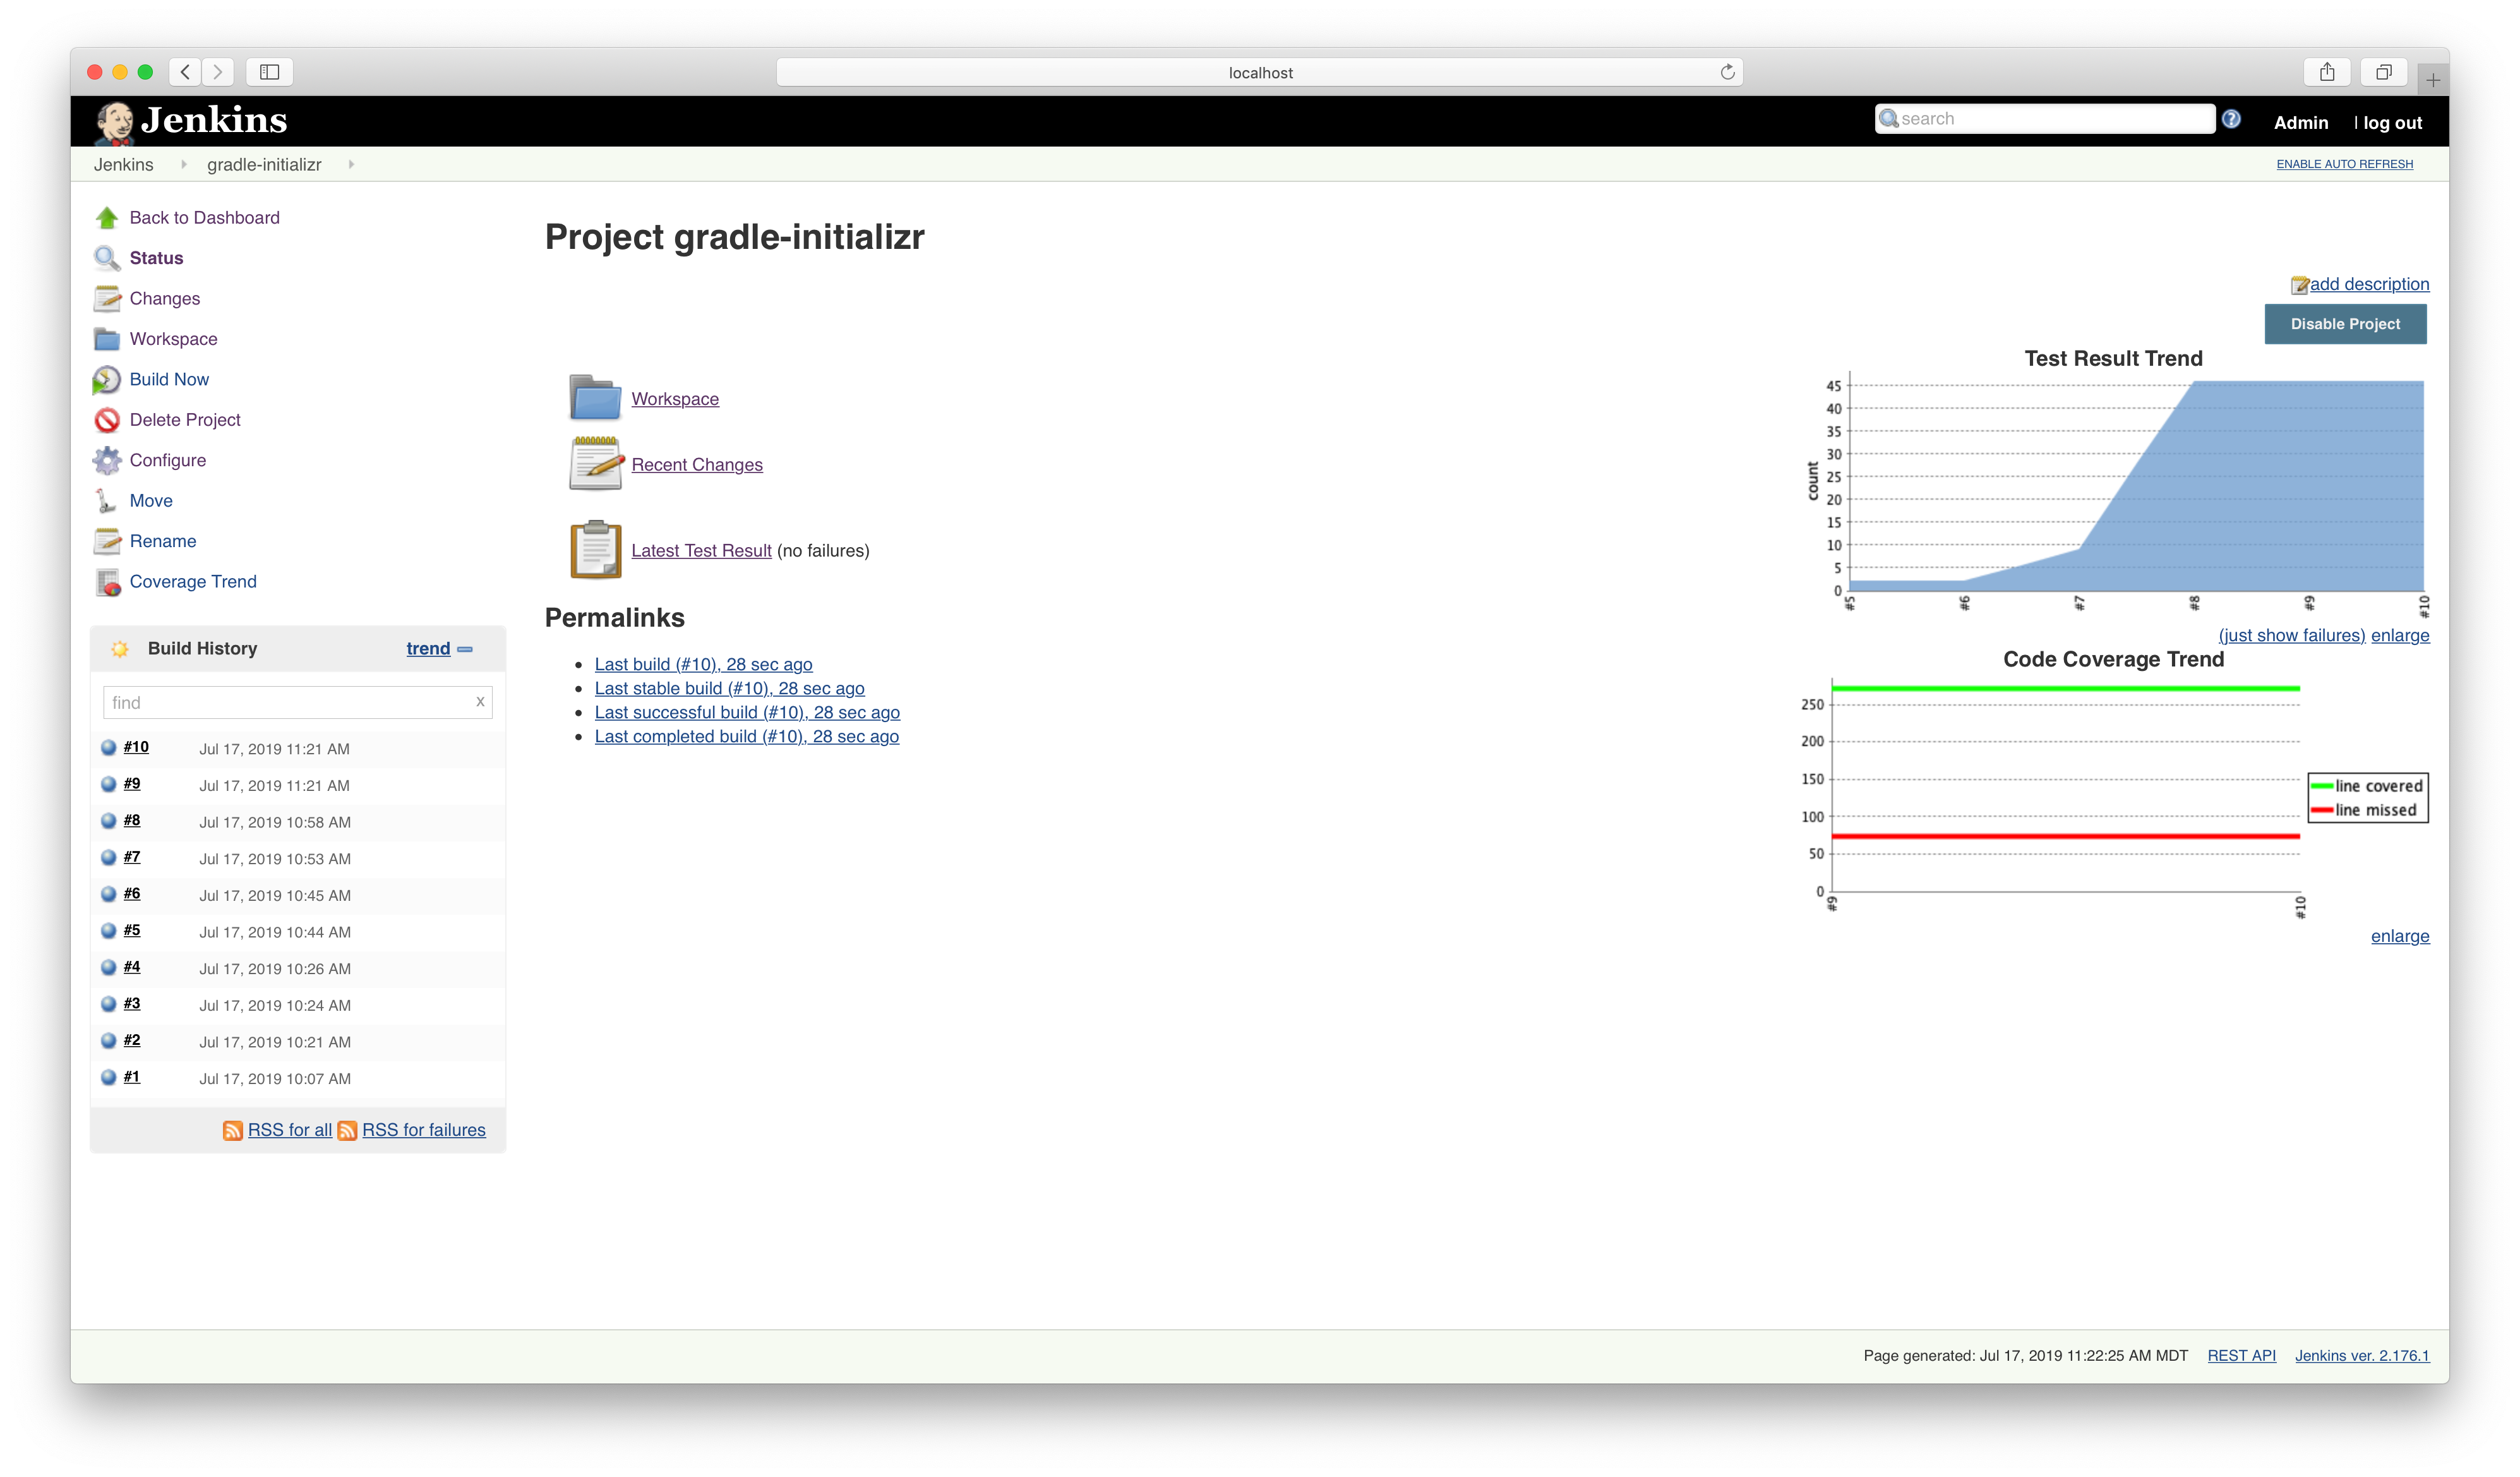Click the large Workspace folder icon
Viewport: 2520px width, 1477px height.
[595, 398]
